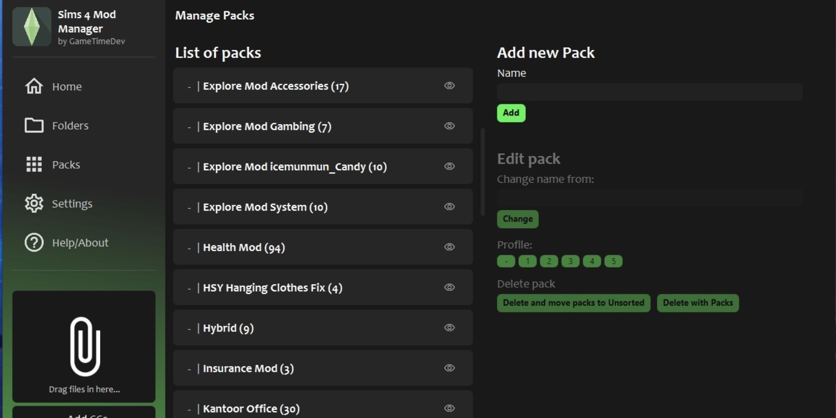Focus the new pack Name field
The height and width of the screenshot is (418, 836).
click(650, 92)
